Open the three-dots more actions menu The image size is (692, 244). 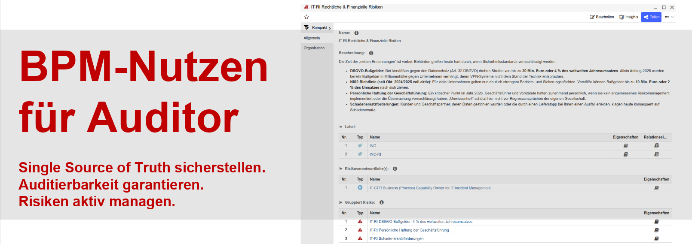(667, 17)
